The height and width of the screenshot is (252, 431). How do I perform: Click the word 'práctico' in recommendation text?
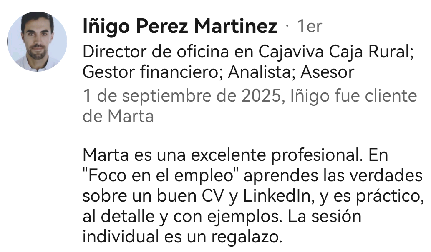click(x=390, y=196)
